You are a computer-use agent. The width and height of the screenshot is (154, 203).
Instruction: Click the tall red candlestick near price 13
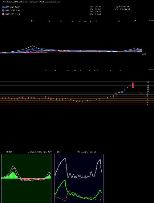[x=133, y=85]
